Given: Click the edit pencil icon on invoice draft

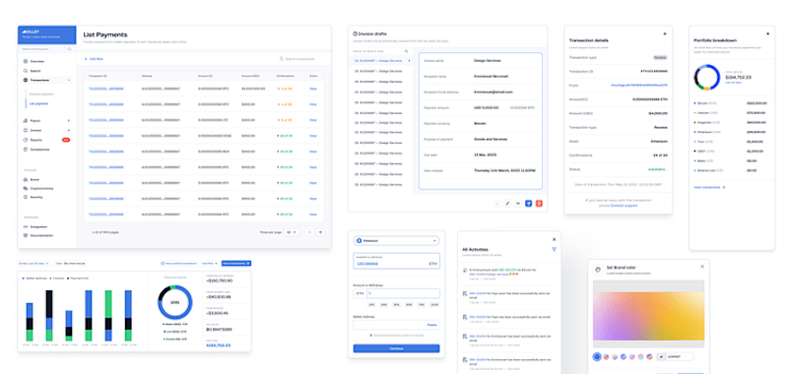Looking at the screenshot, I should tap(507, 204).
